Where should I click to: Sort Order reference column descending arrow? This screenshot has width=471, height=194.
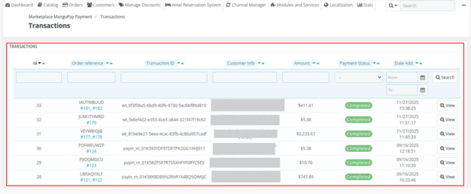[x=108, y=63]
